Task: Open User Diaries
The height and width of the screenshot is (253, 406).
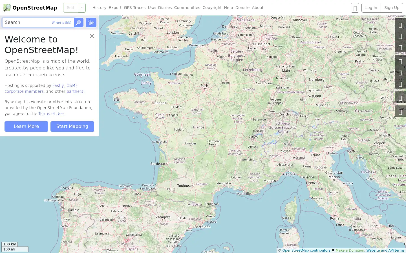Action: pos(160,8)
